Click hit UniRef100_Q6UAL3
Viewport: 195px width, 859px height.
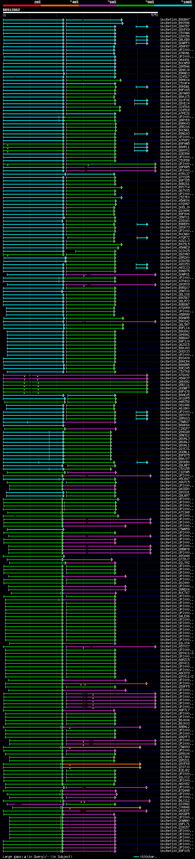click(x=175, y=438)
